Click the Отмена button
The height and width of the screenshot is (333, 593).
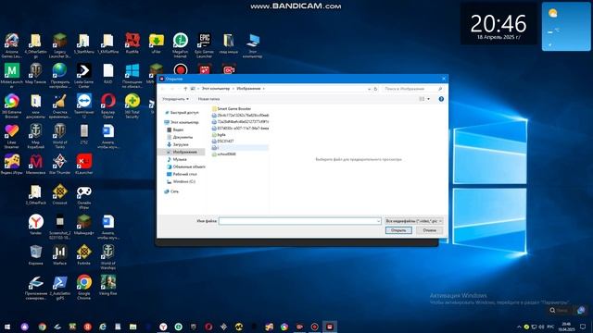coord(429,230)
